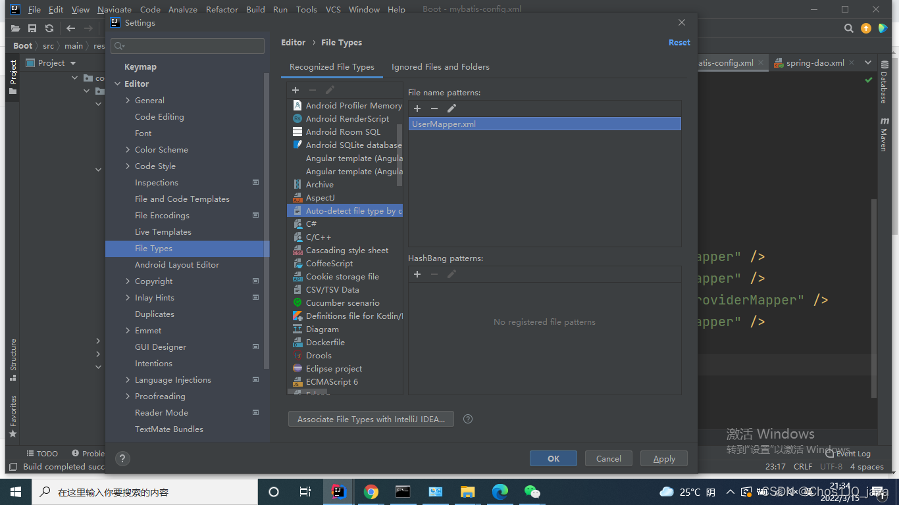Image resolution: width=899 pixels, height=505 pixels.
Task: Expand the Language Injections node
Action: click(128, 380)
